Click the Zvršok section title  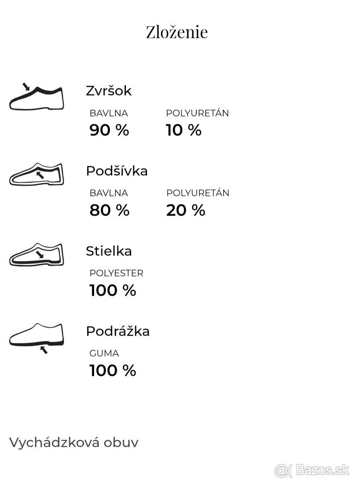click(109, 91)
